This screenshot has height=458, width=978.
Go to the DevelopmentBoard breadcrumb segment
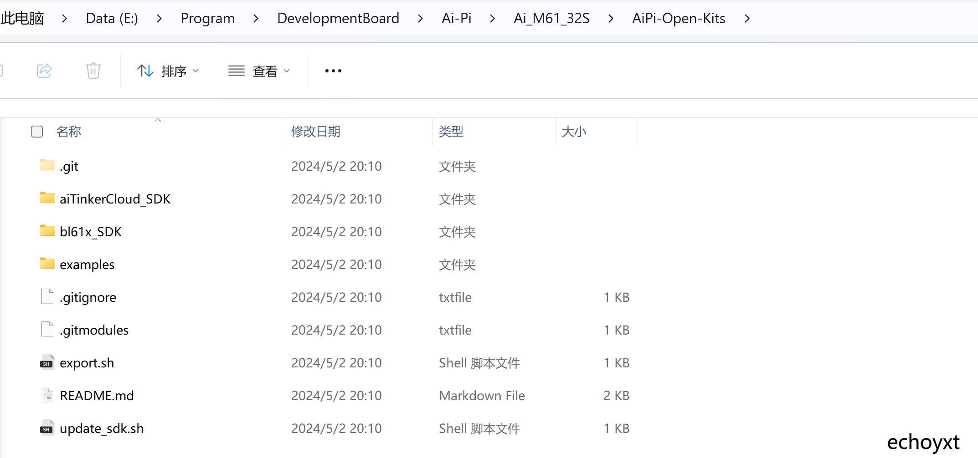338,18
